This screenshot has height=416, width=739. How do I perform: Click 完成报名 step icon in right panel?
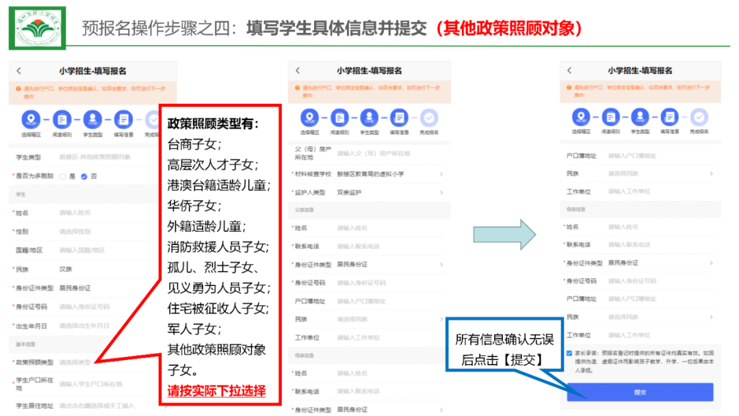(x=699, y=117)
